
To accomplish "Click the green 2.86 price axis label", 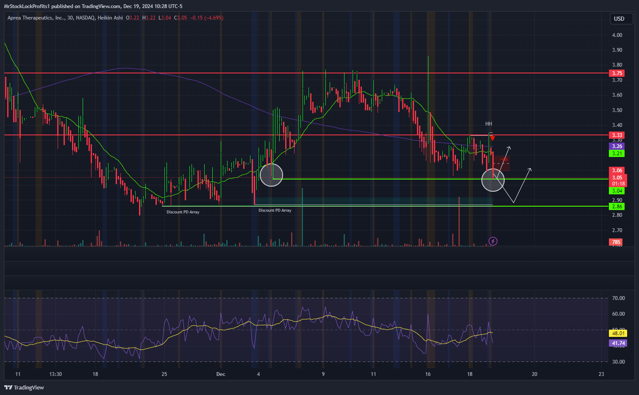I will 617,207.
